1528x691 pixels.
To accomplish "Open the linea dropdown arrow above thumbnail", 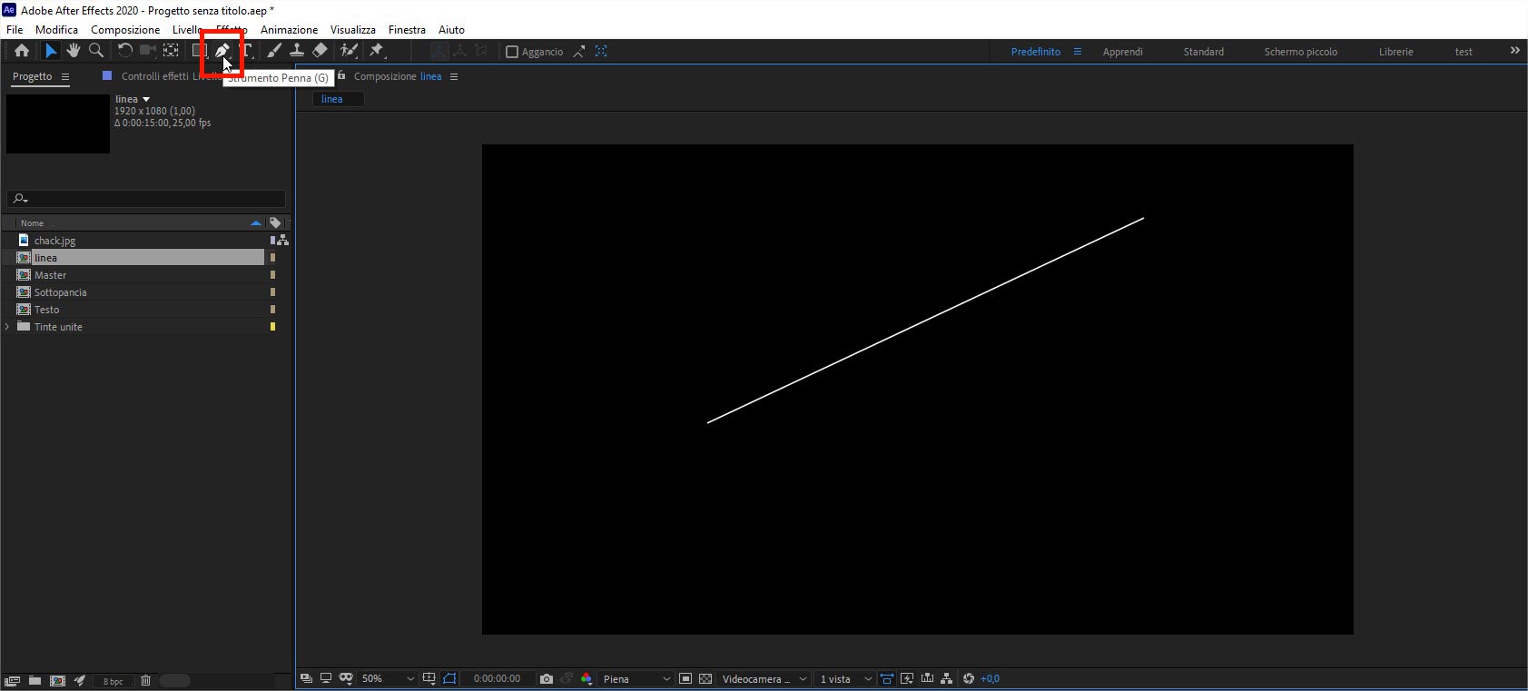I will tap(146, 99).
